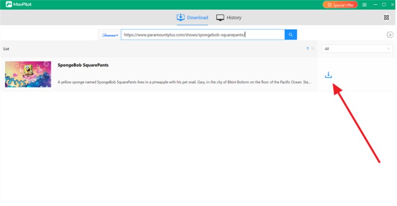Click the blue search magnifier button
Viewport: 397px width, 206px height.
291,35
